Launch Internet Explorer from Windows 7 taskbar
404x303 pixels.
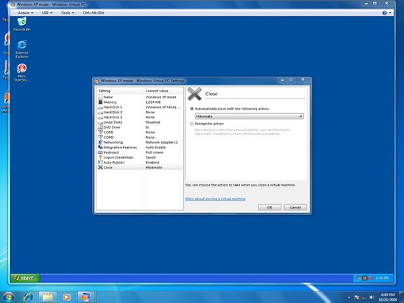pyautogui.click(x=28, y=297)
